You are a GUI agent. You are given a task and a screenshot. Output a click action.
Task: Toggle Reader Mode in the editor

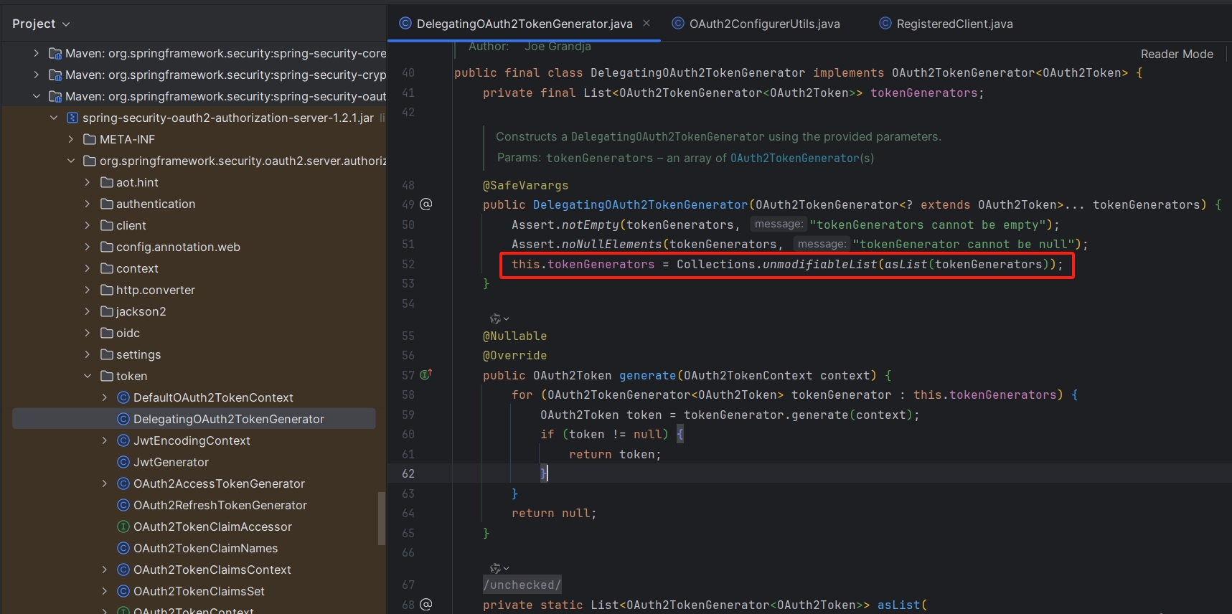(1177, 54)
